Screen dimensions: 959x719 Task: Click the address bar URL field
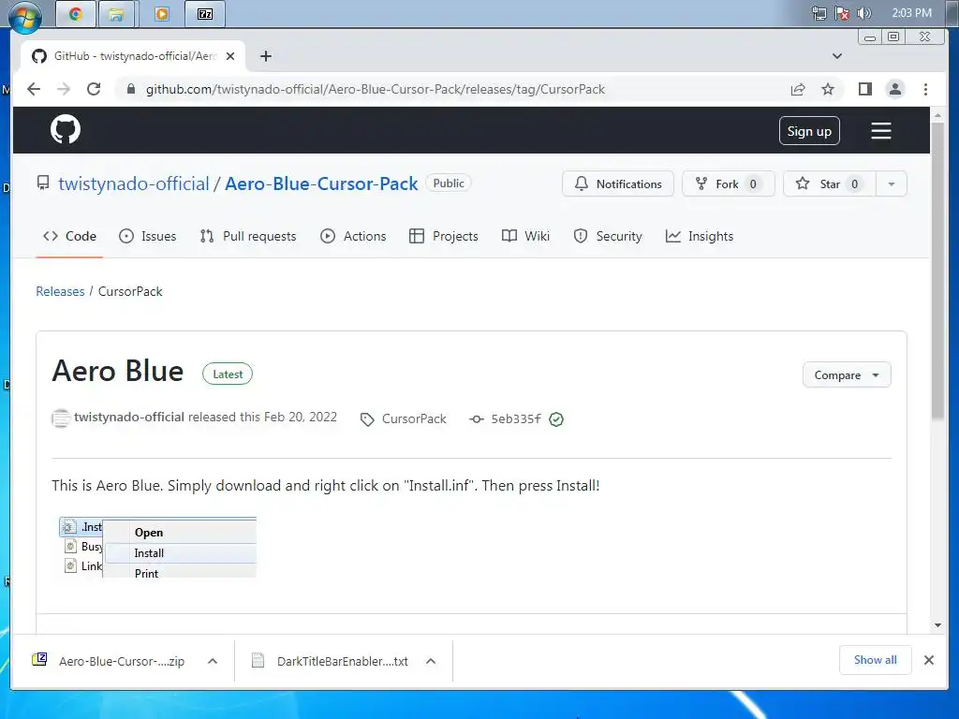(375, 89)
